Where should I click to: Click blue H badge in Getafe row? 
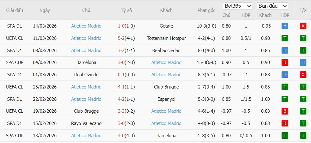click(285, 26)
